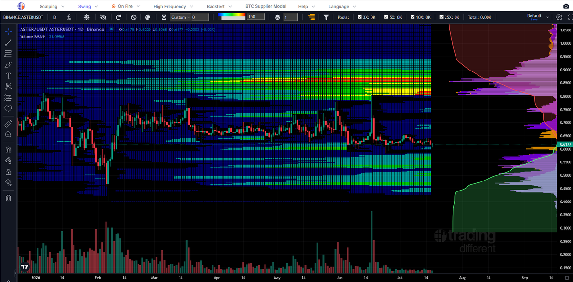Open the chart patterns tool
This screenshot has width=573, height=282.
8,87
